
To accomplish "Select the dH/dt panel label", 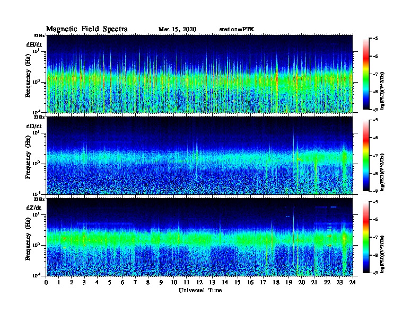I will 34,44.
